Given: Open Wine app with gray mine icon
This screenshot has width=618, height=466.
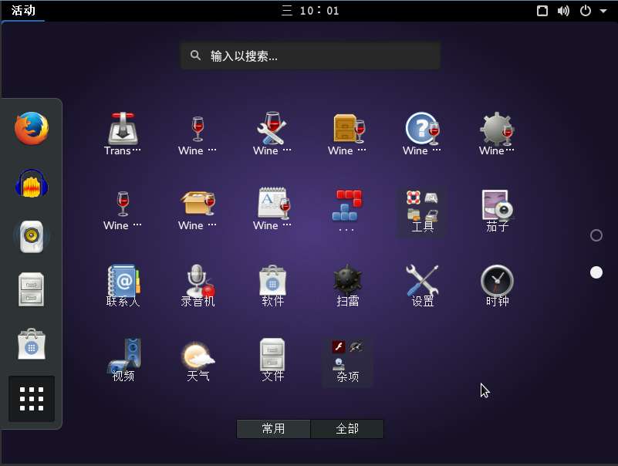Looking at the screenshot, I should tap(497, 134).
